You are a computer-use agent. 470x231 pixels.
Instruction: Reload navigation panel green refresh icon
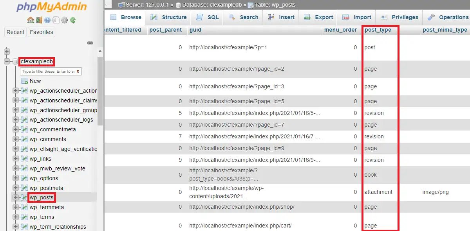coord(73,20)
